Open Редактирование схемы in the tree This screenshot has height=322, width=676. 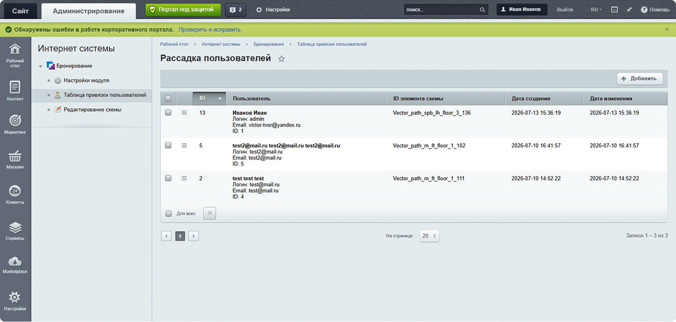click(x=92, y=110)
